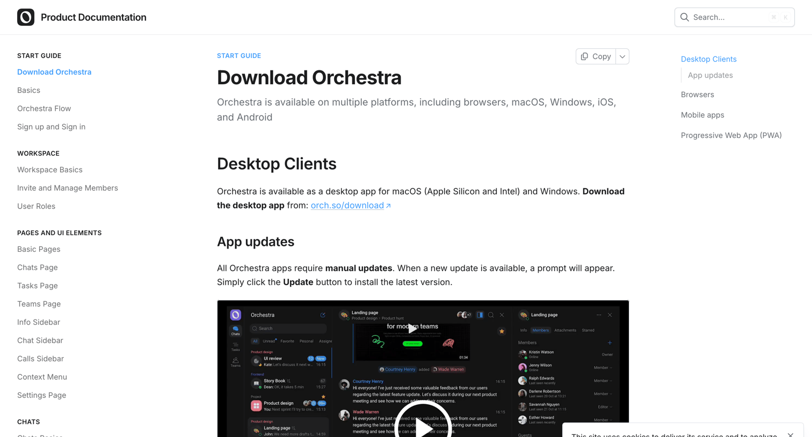
Task: Open Tasks Page doc
Action: point(38,286)
